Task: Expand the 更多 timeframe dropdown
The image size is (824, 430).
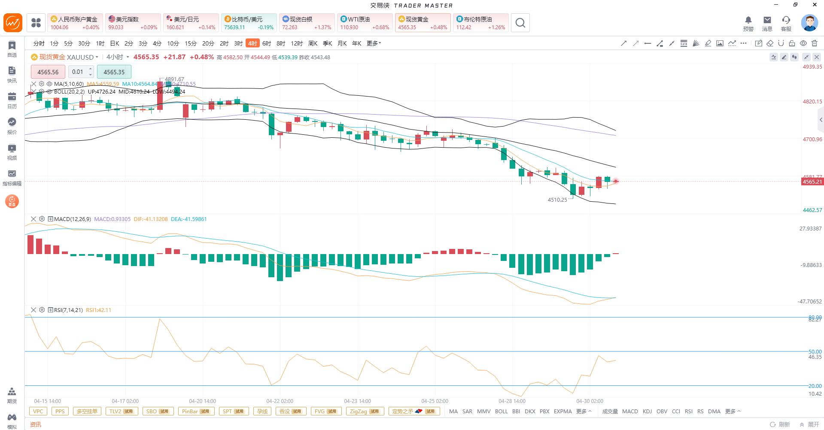Action: pos(374,43)
